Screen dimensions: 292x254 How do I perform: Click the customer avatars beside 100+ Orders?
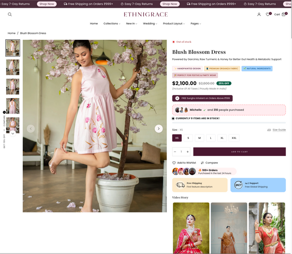pos(184,171)
